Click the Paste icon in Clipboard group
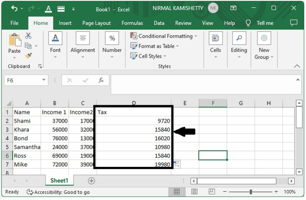 [14, 41]
